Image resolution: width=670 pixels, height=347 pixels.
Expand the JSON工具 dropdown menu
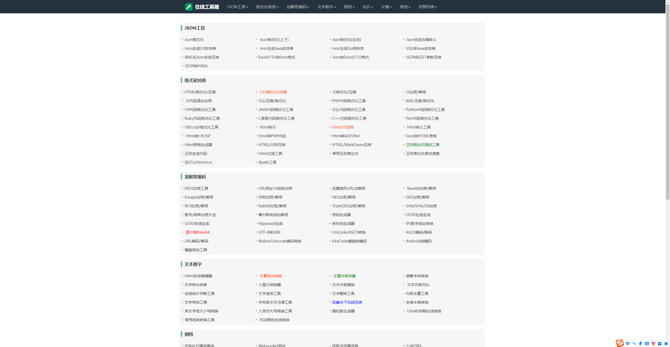(x=237, y=7)
